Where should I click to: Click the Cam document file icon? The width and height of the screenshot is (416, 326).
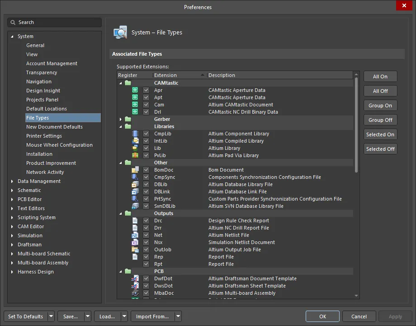point(135,105)
